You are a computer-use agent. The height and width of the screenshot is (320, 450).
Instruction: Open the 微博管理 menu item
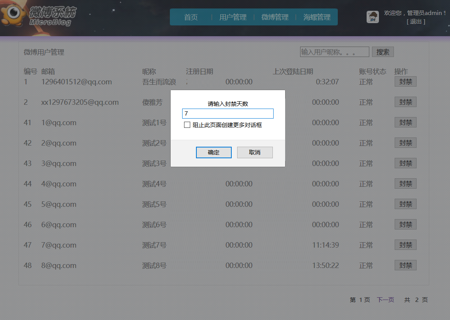tap(275, 17)
